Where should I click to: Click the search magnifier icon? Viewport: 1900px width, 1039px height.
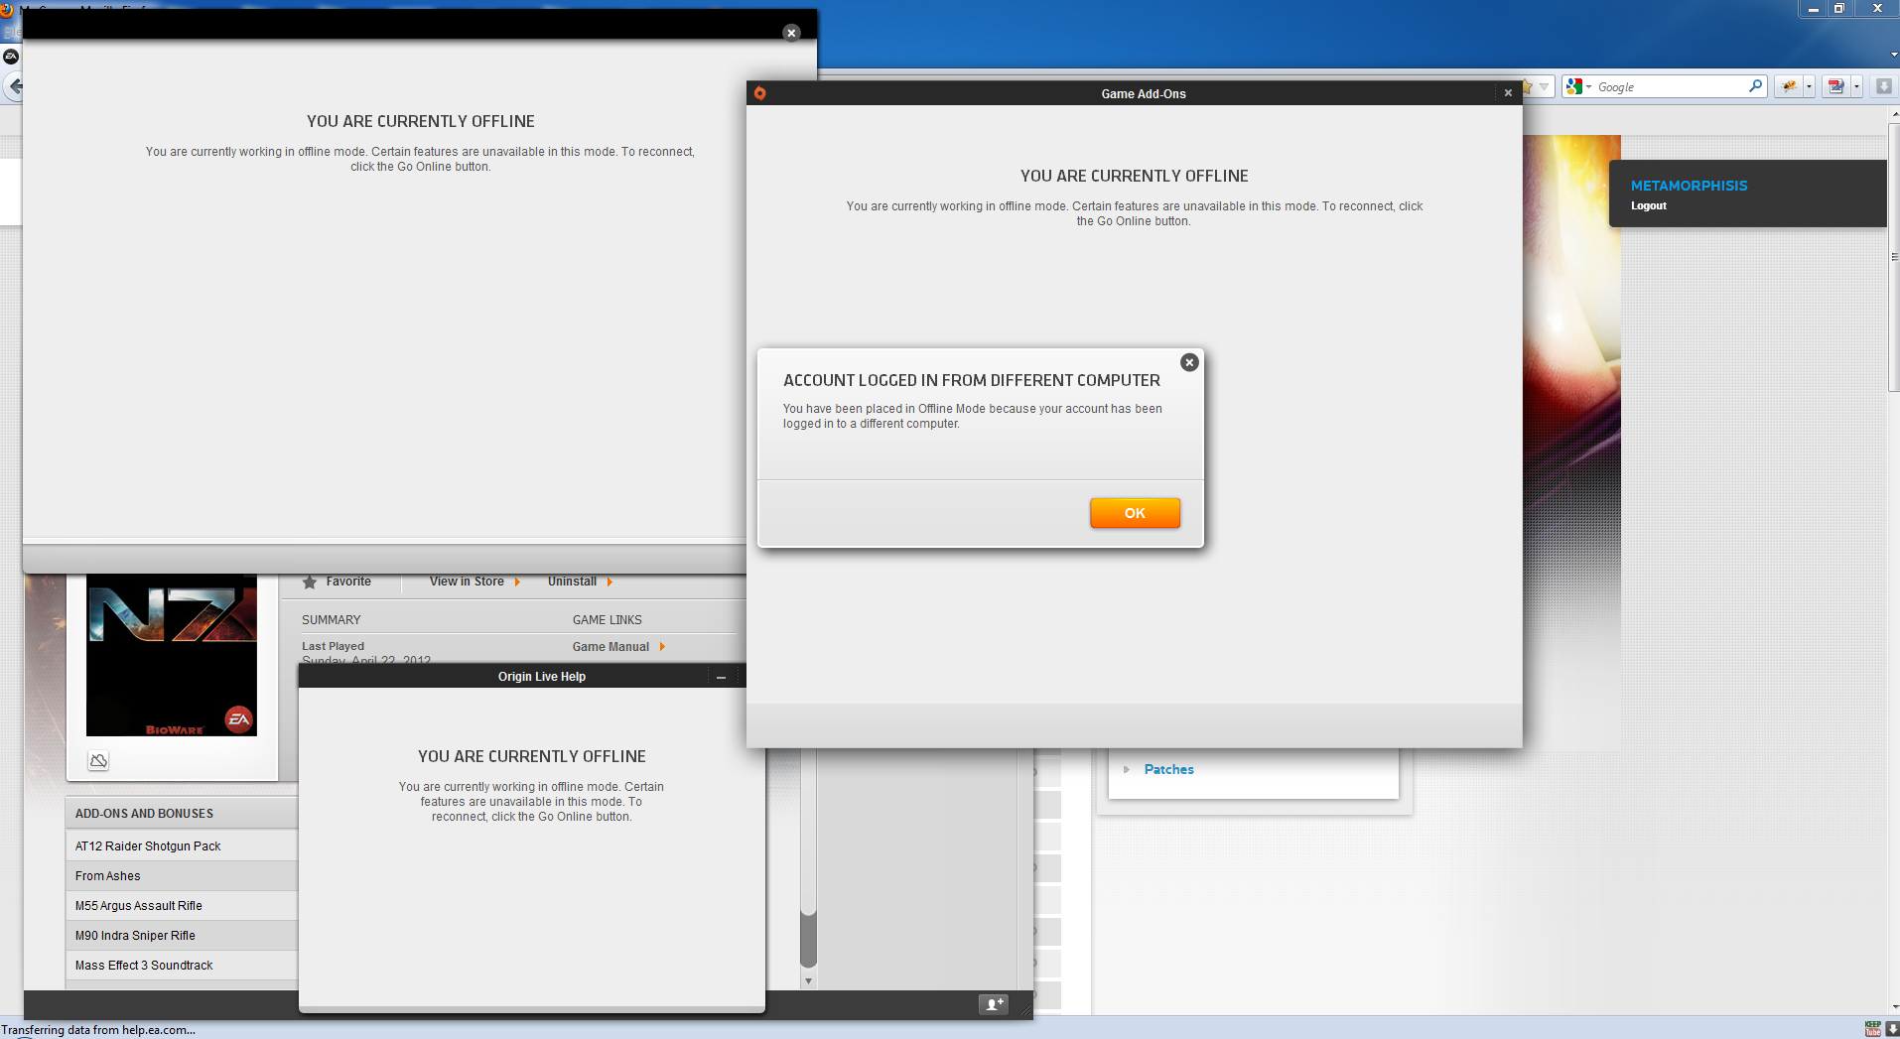click(x=1755, y=86)
